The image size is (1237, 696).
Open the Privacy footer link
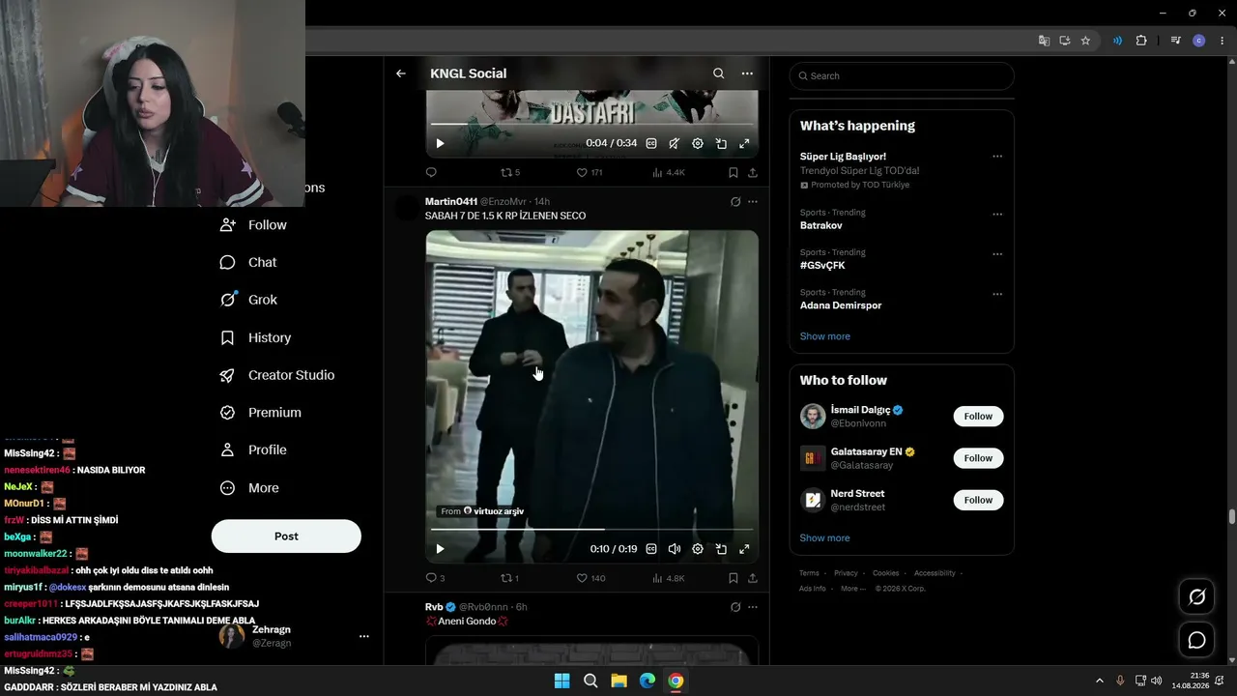click(x=846, y=573)
